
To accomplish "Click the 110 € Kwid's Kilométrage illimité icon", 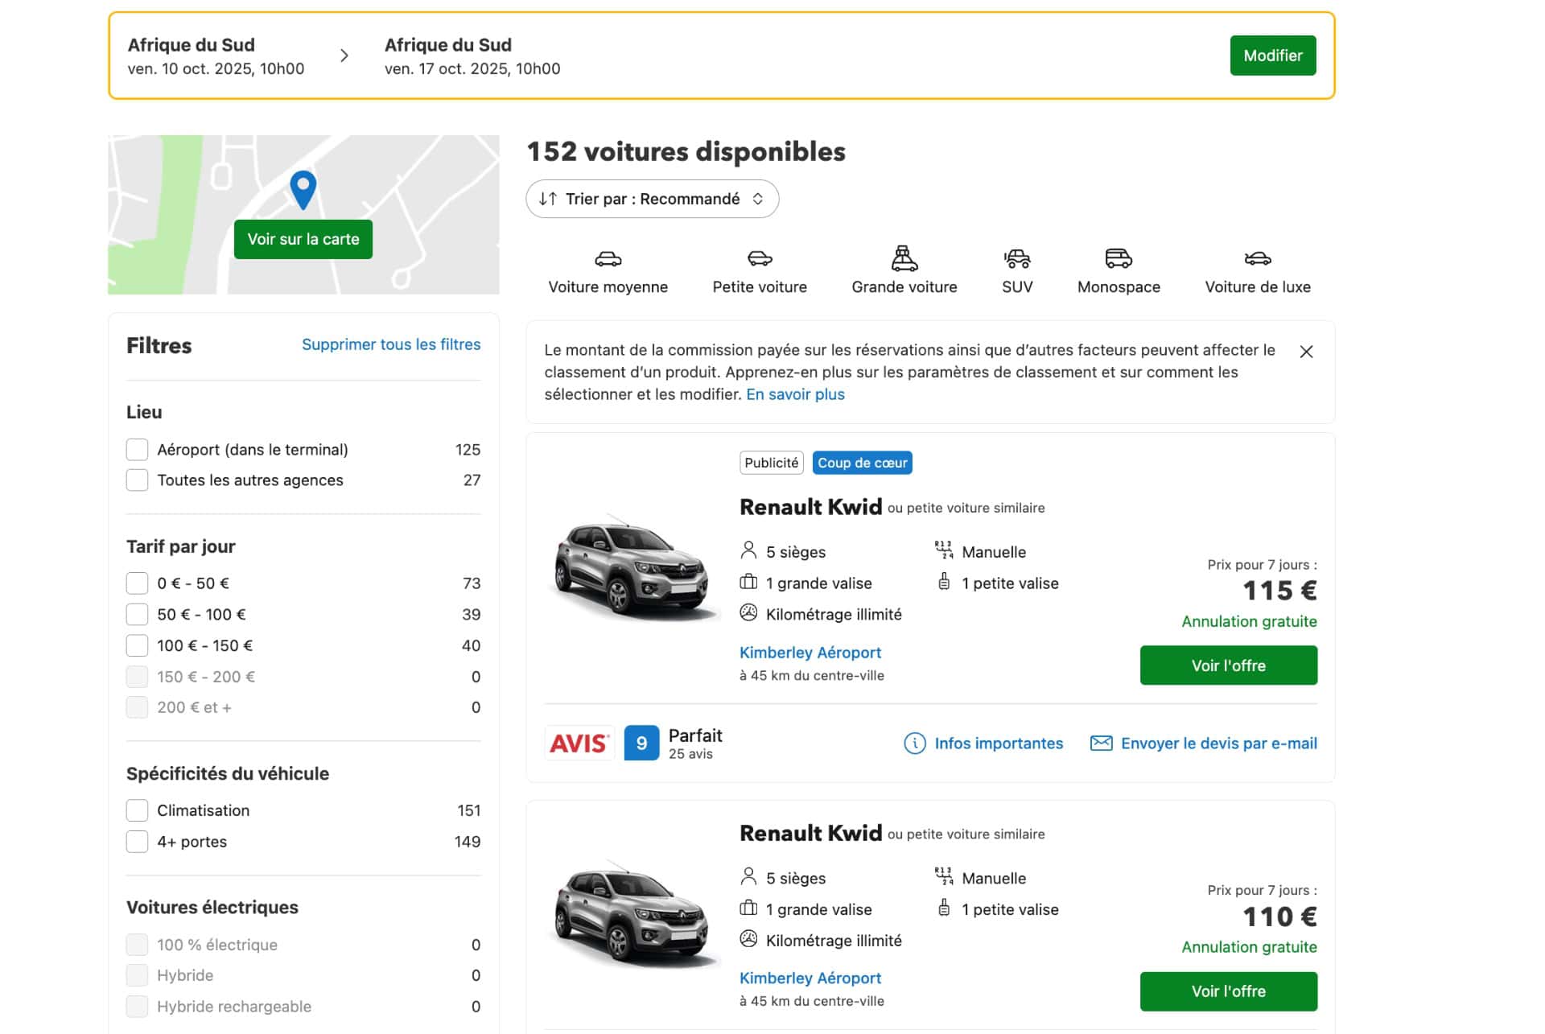I will pyautogui.click(x=748, y=939).
